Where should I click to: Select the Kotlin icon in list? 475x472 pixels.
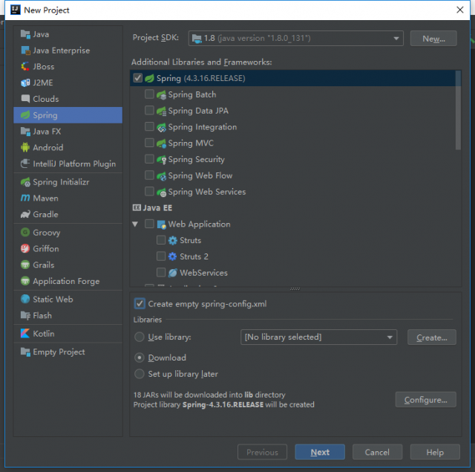[25, 334]
